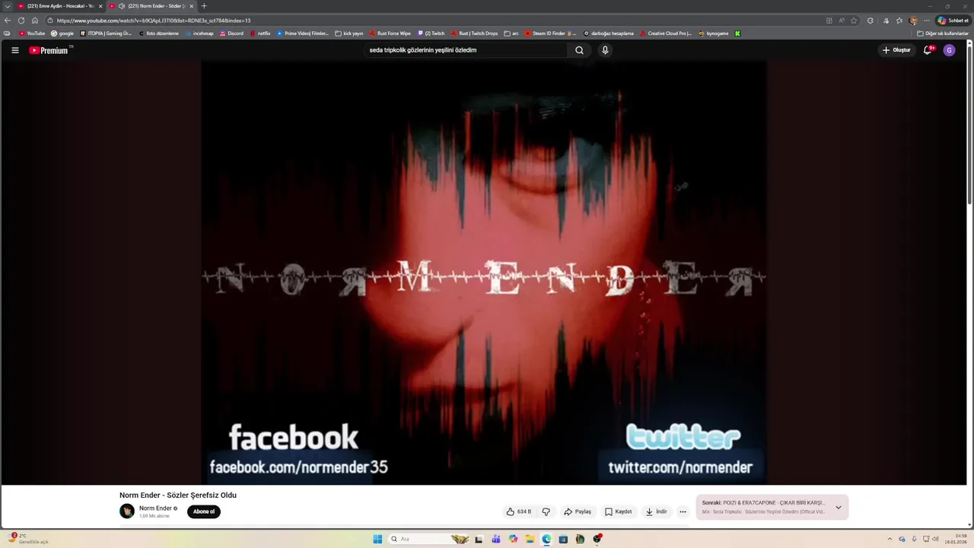Open more actions three-dot menu under video
This screenshot has height=548, width=974.
click(x=683, y=511)
